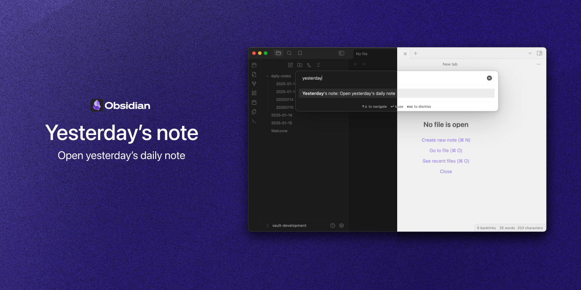Toggle the right sidebar panel
This screenshot has width=581, height=290.
(341, 53)
